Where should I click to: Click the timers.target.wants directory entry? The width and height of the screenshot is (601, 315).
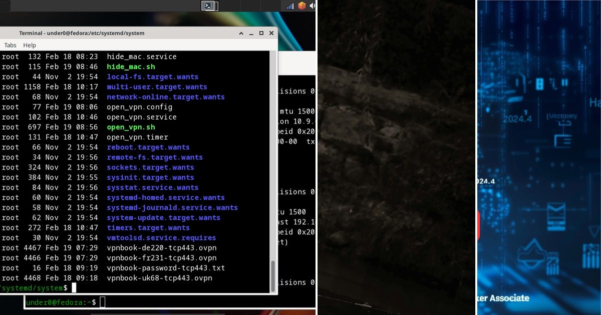tap(148, 227)
